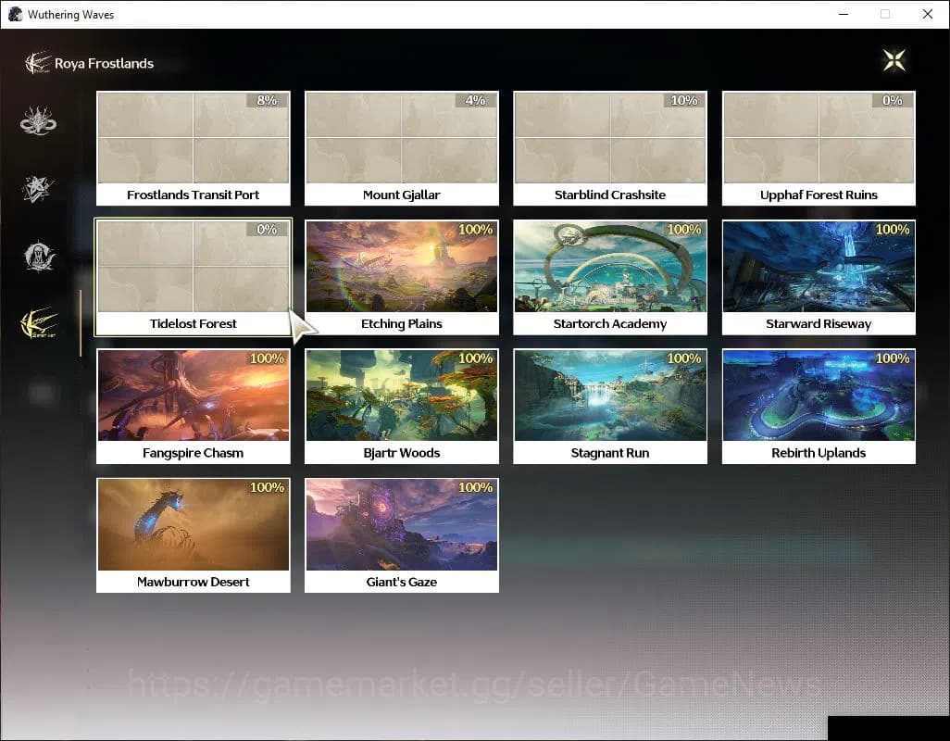950x741 pixels.
Task: Close the area gallery with star X icon
Action: click(x=894, y=60)
